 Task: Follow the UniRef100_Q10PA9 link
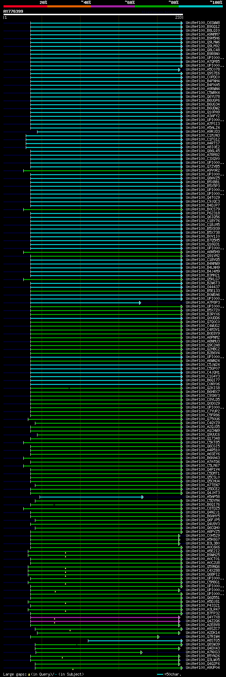[203, 112]
